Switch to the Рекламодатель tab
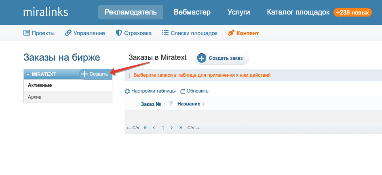 pos(131,12)
